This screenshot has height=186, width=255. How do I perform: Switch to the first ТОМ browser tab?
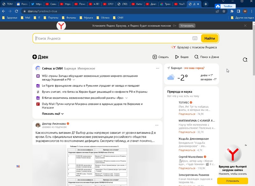click(8, 4)
